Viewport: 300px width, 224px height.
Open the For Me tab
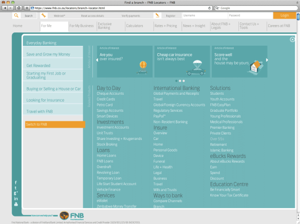(54, 26)
